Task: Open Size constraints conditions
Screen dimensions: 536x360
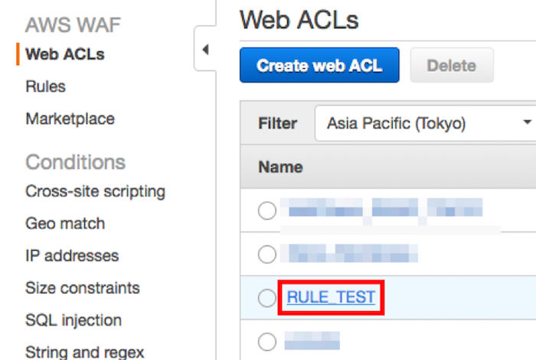Action: pyautogui.click(x=83, y=287)
